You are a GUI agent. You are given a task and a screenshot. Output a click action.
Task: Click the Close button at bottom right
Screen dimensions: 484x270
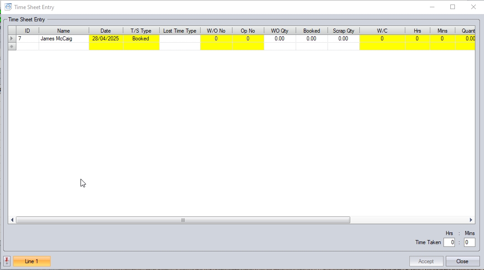tap(462, 261)
